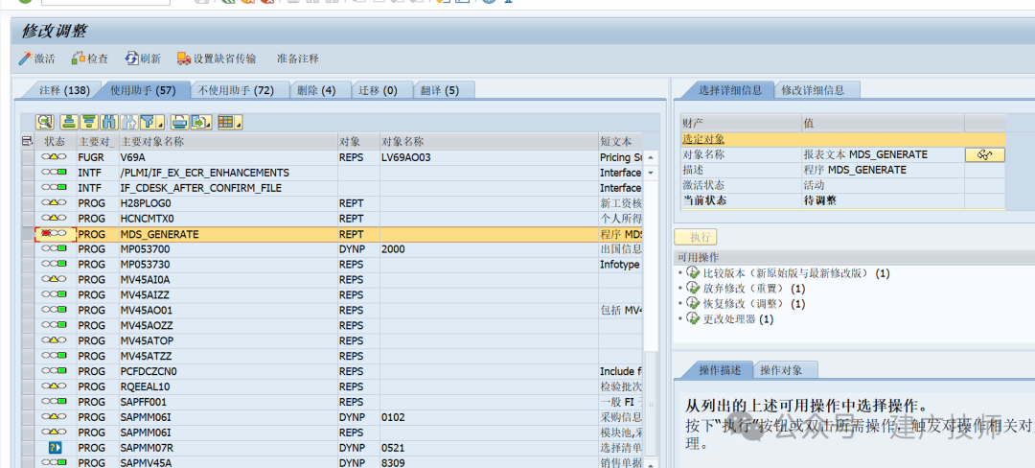
Task: Click status light of PCFDCZCN0 row
Action: 54,371
